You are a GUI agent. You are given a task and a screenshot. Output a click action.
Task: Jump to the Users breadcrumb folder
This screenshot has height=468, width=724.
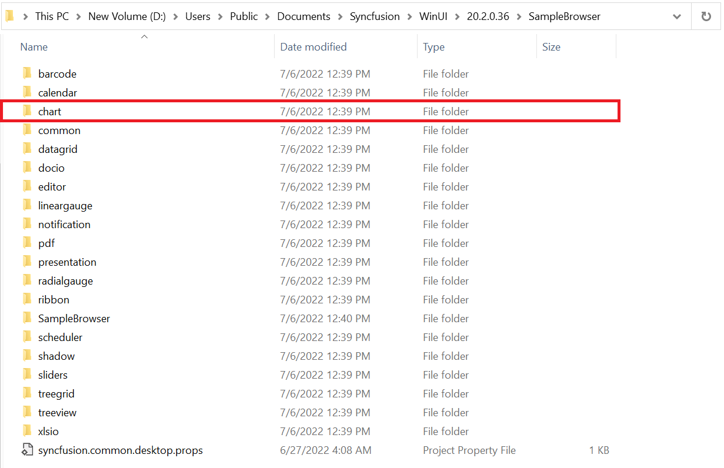click(x=198, y=16)
